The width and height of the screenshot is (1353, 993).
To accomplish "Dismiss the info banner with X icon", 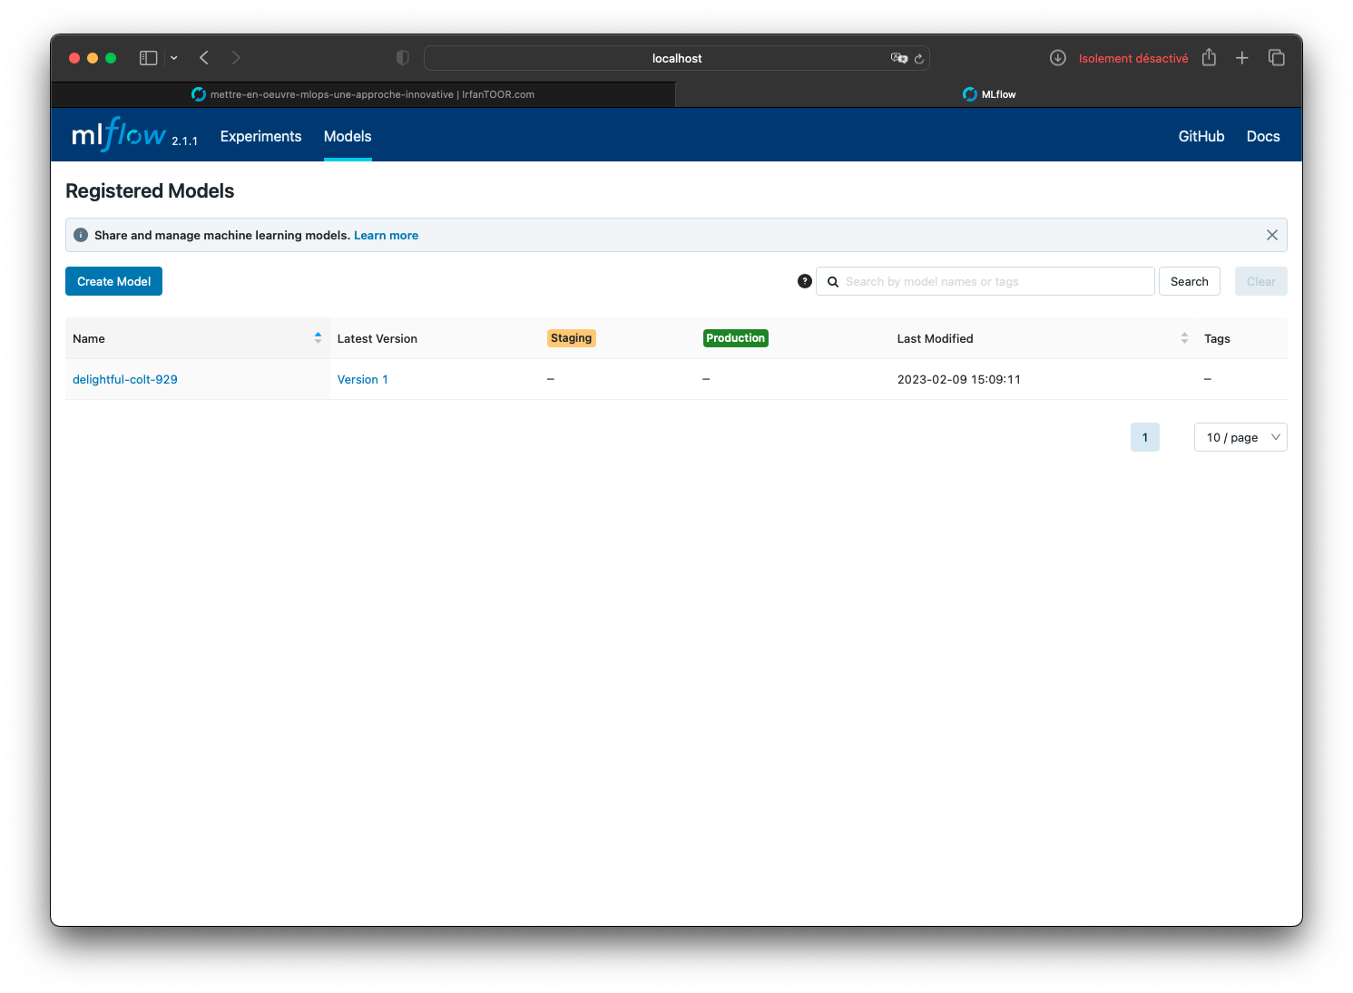I will click(1272, 235).
